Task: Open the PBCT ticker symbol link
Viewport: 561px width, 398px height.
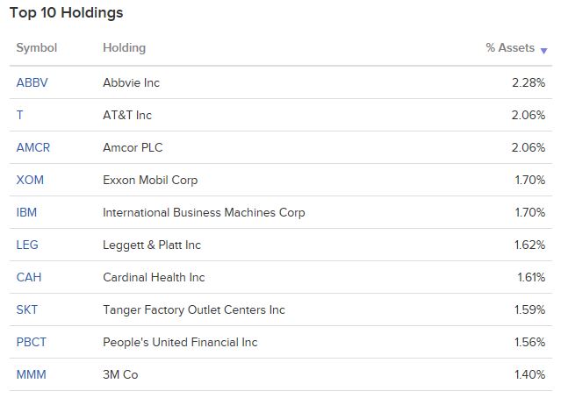Action: coord(31,342)
